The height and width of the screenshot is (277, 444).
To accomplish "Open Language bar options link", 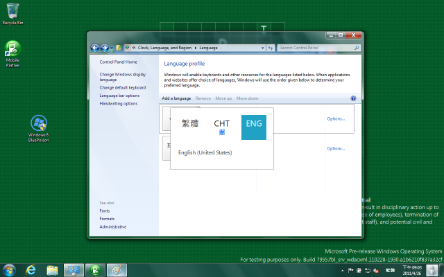I will click(x=119, y=96).
